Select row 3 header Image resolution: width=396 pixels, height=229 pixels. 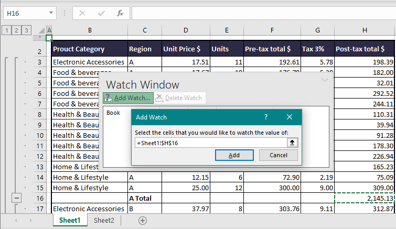40,62
